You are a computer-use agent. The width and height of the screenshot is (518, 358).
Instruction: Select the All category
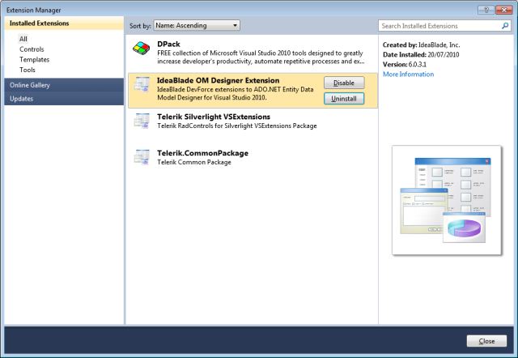point(24,39)
